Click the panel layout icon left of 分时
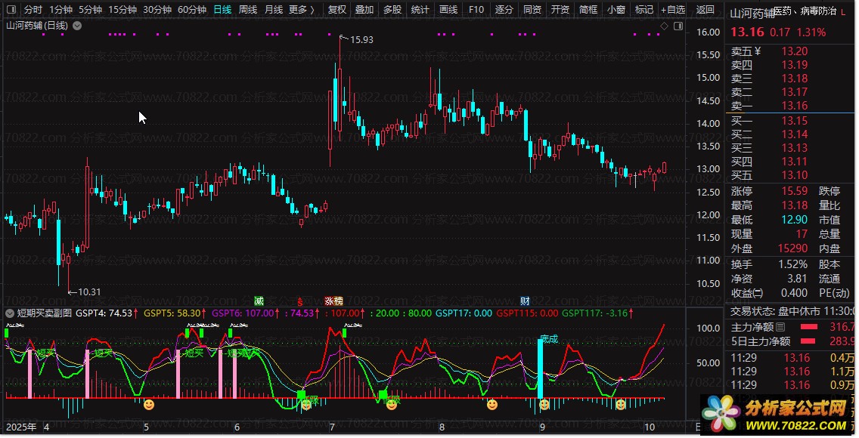Viewport: 859px width, 438px height. tap(10, 10)
